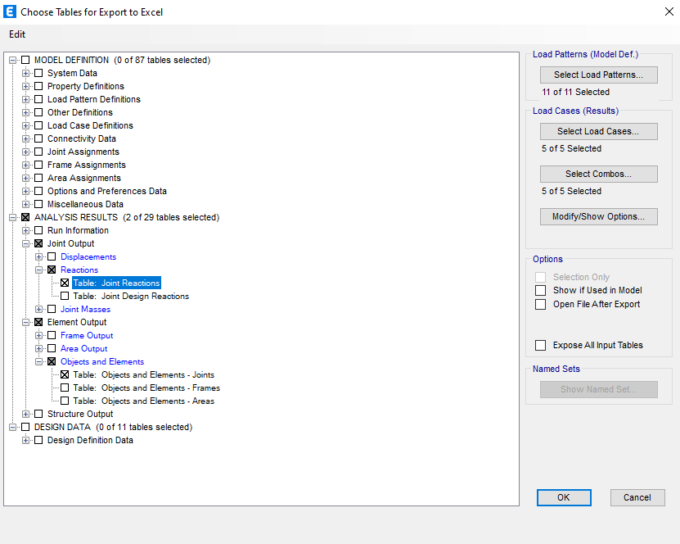Collapse the ANALYSIS RESULTS section

tap(13, 217)
